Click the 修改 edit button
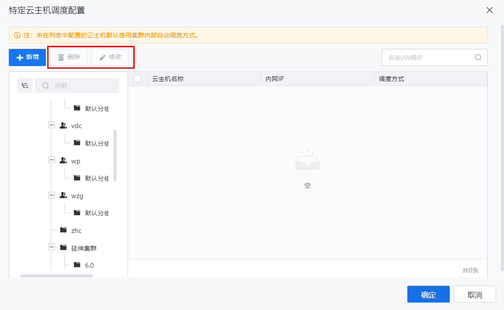 [x=110, y=57]
